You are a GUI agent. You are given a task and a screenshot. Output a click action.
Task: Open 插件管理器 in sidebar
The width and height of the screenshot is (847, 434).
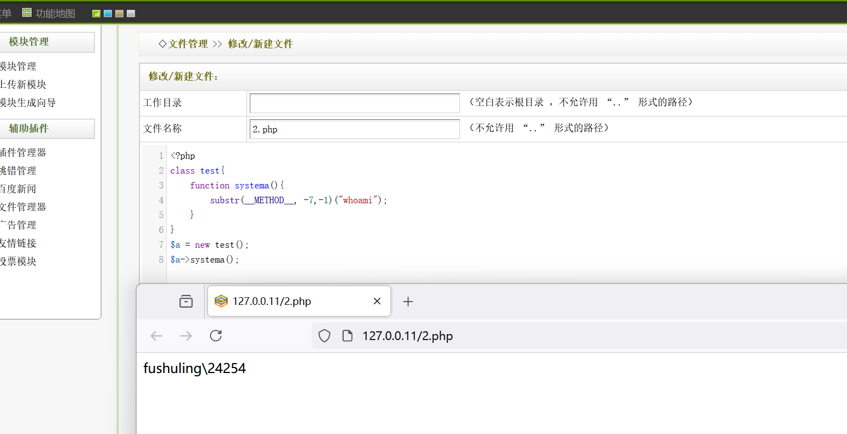(23, 153)
